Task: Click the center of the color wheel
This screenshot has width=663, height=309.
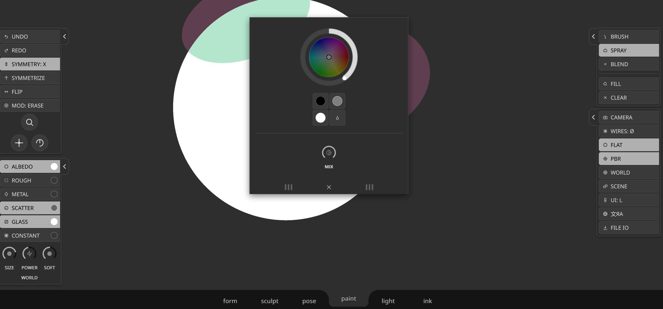Action: [x=329, y=57]
